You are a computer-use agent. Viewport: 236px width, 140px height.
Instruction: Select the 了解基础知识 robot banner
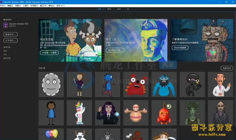(202, 40)
